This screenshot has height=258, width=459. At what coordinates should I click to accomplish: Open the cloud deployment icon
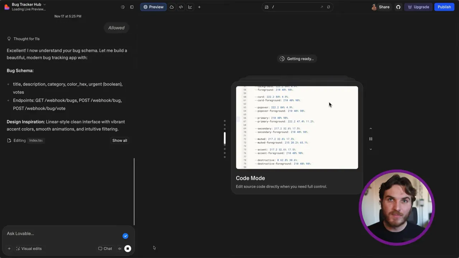[171, 7]
